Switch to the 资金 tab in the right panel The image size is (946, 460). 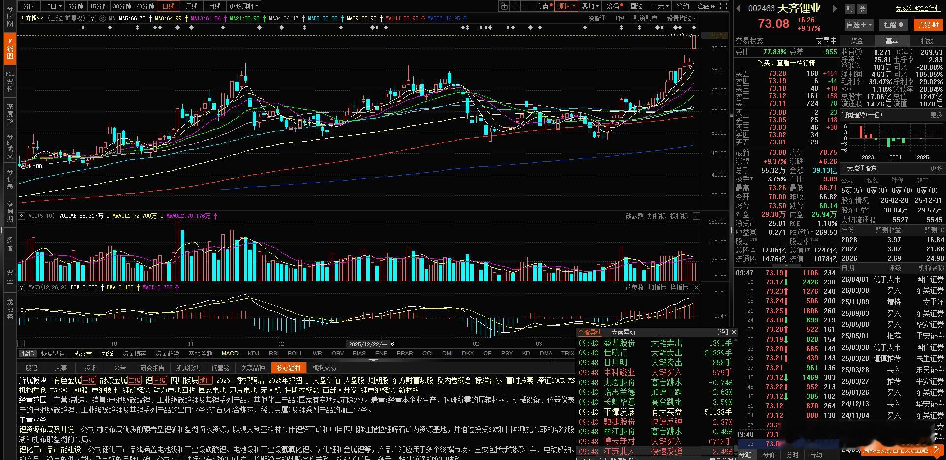[858, 41]
